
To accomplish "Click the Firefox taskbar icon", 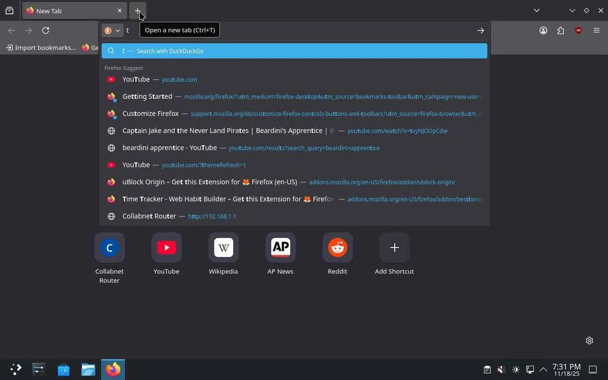I will click(x=113, y=369).
